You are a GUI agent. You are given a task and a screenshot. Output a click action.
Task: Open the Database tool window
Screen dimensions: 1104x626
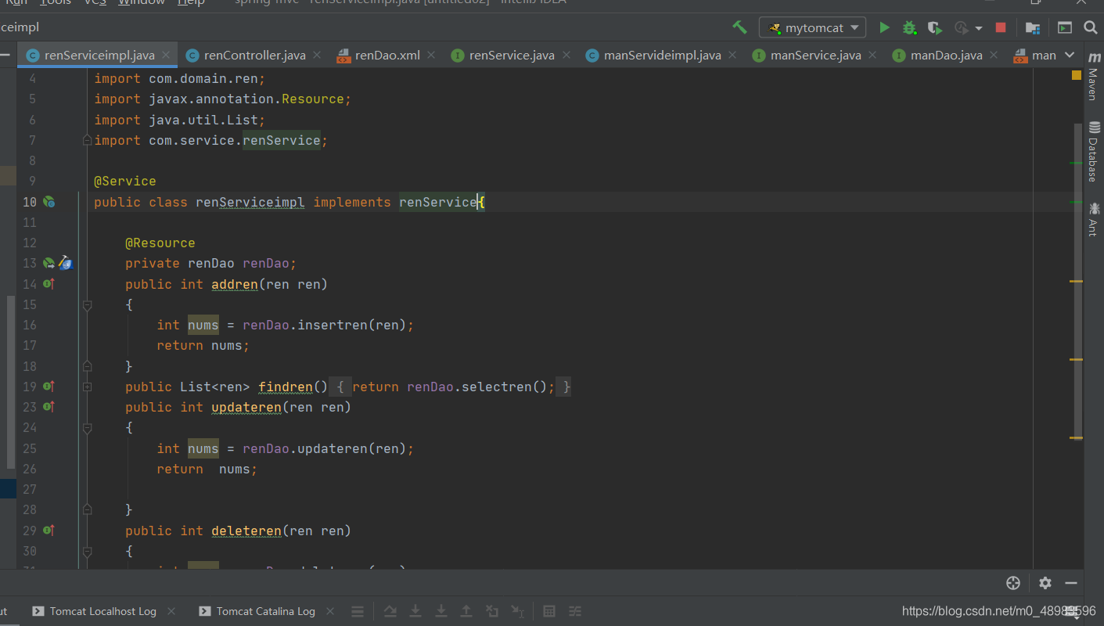pos(1093,151)
